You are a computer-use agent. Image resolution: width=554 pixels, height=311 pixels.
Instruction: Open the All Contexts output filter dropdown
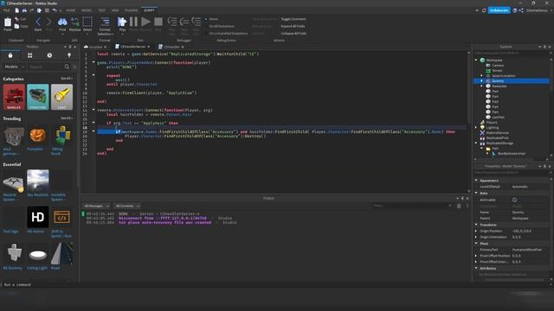click(x=127, y=206)
